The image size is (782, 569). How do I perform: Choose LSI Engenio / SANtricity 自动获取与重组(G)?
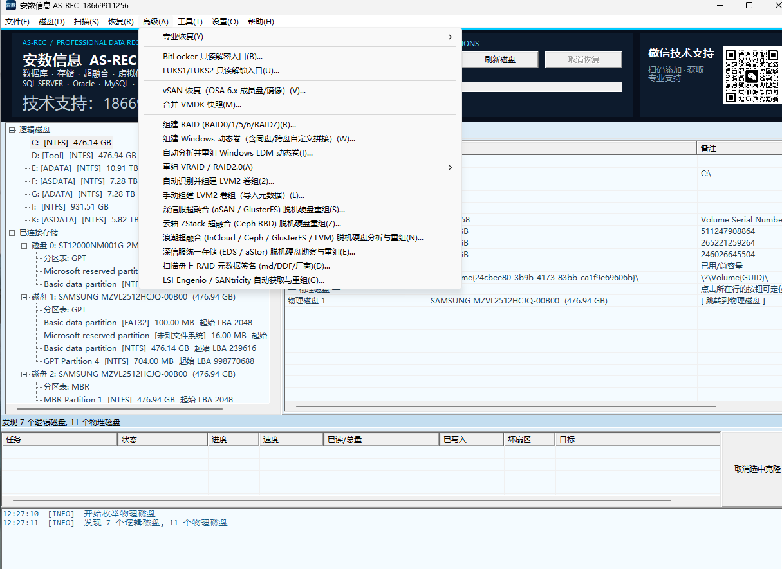300,280
